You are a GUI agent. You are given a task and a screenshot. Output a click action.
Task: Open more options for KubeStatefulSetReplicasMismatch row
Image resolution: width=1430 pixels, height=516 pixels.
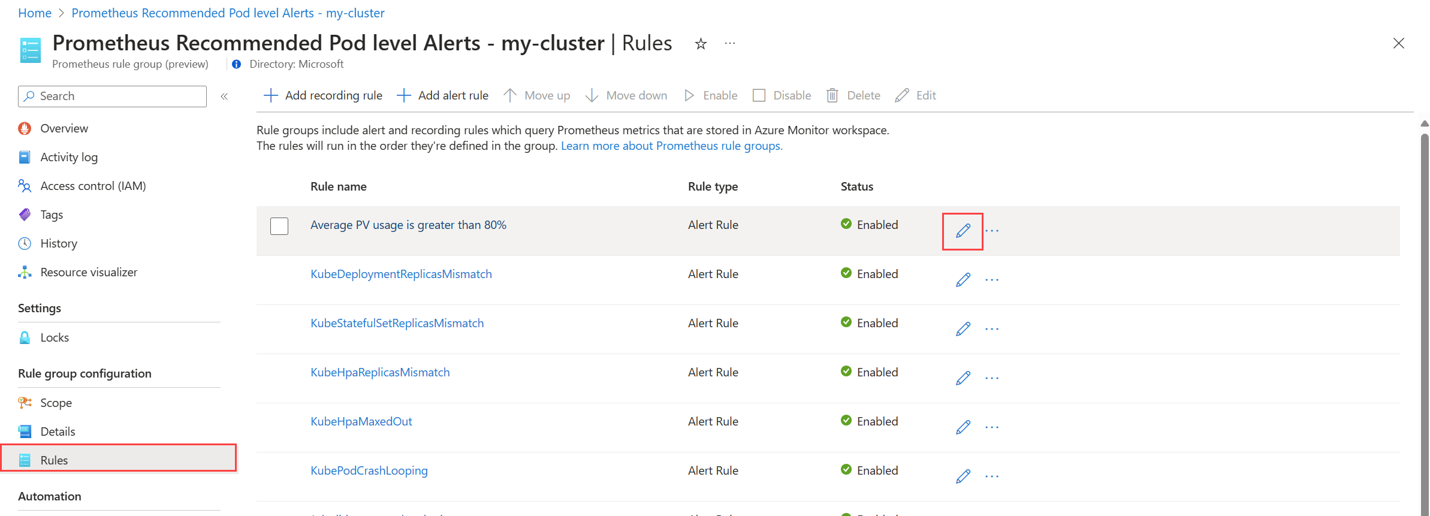(x=992, y=329)
